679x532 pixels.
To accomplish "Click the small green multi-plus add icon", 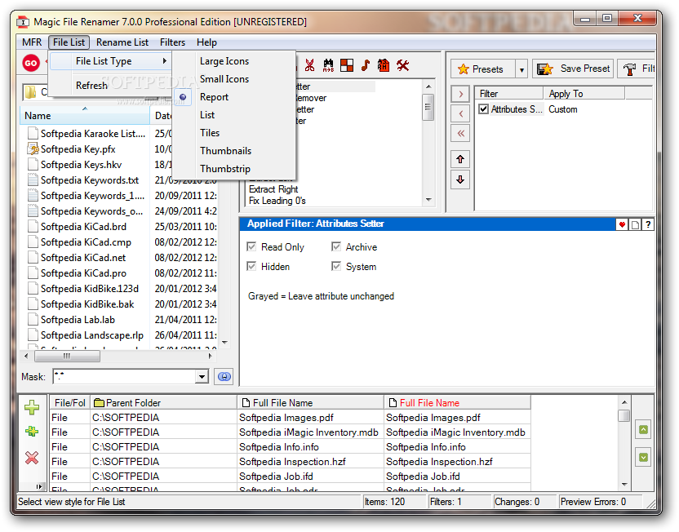I will [32, 431].
